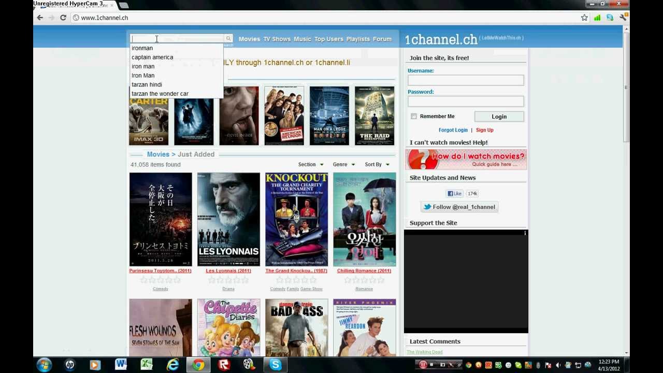
Task: Open The Raid Redemption featured poster
Action: click(374, 116)
